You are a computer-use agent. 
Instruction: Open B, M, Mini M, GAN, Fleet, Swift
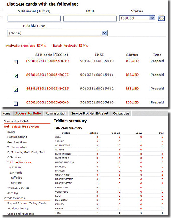coord(26,152)
